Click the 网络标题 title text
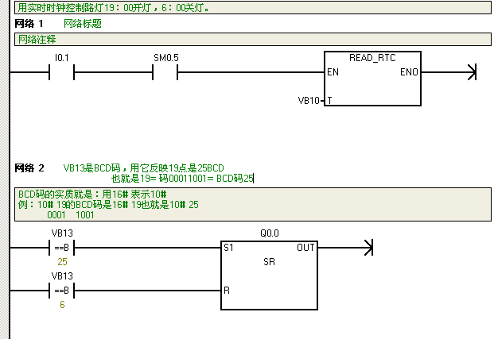 point(82,24)
